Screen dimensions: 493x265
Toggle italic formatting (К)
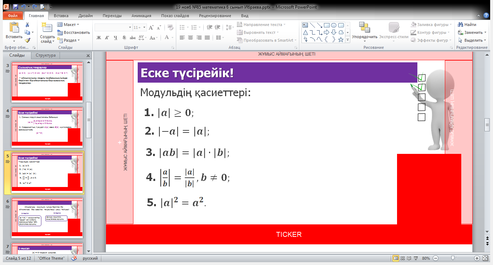pyautogui.click(x=107, y=37)
